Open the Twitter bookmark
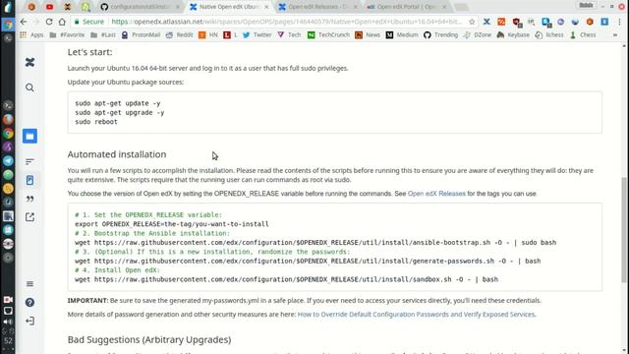 (x=257, y=35)
